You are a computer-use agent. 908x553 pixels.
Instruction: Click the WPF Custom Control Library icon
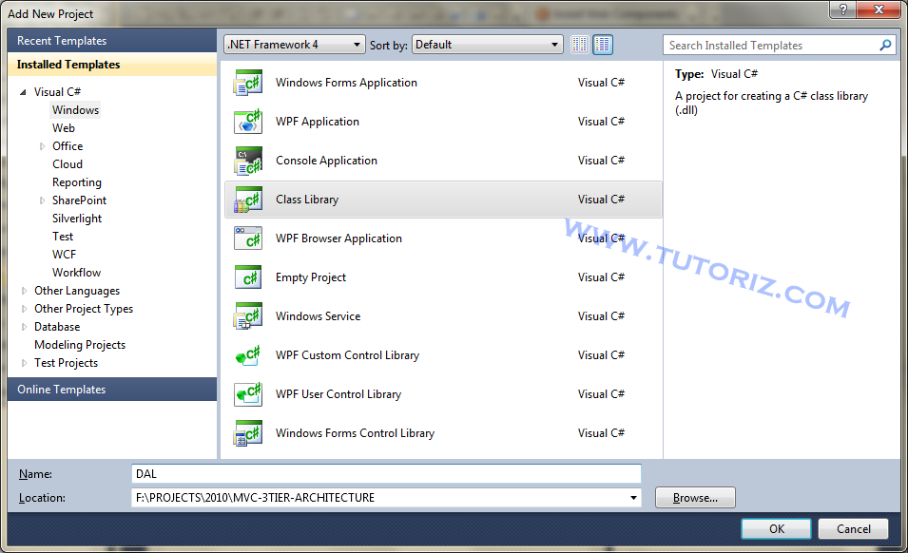248,355
